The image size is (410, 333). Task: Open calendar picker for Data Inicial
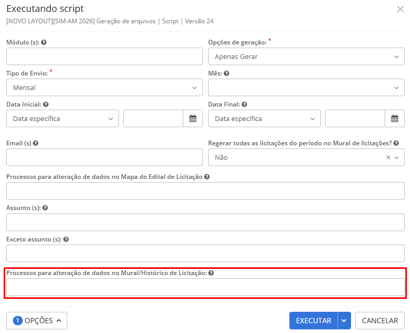(193, 118)
